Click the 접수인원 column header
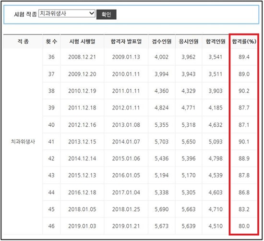Image resolution: width=264 pixels, height=241 pixels. [x=162, y=41]
